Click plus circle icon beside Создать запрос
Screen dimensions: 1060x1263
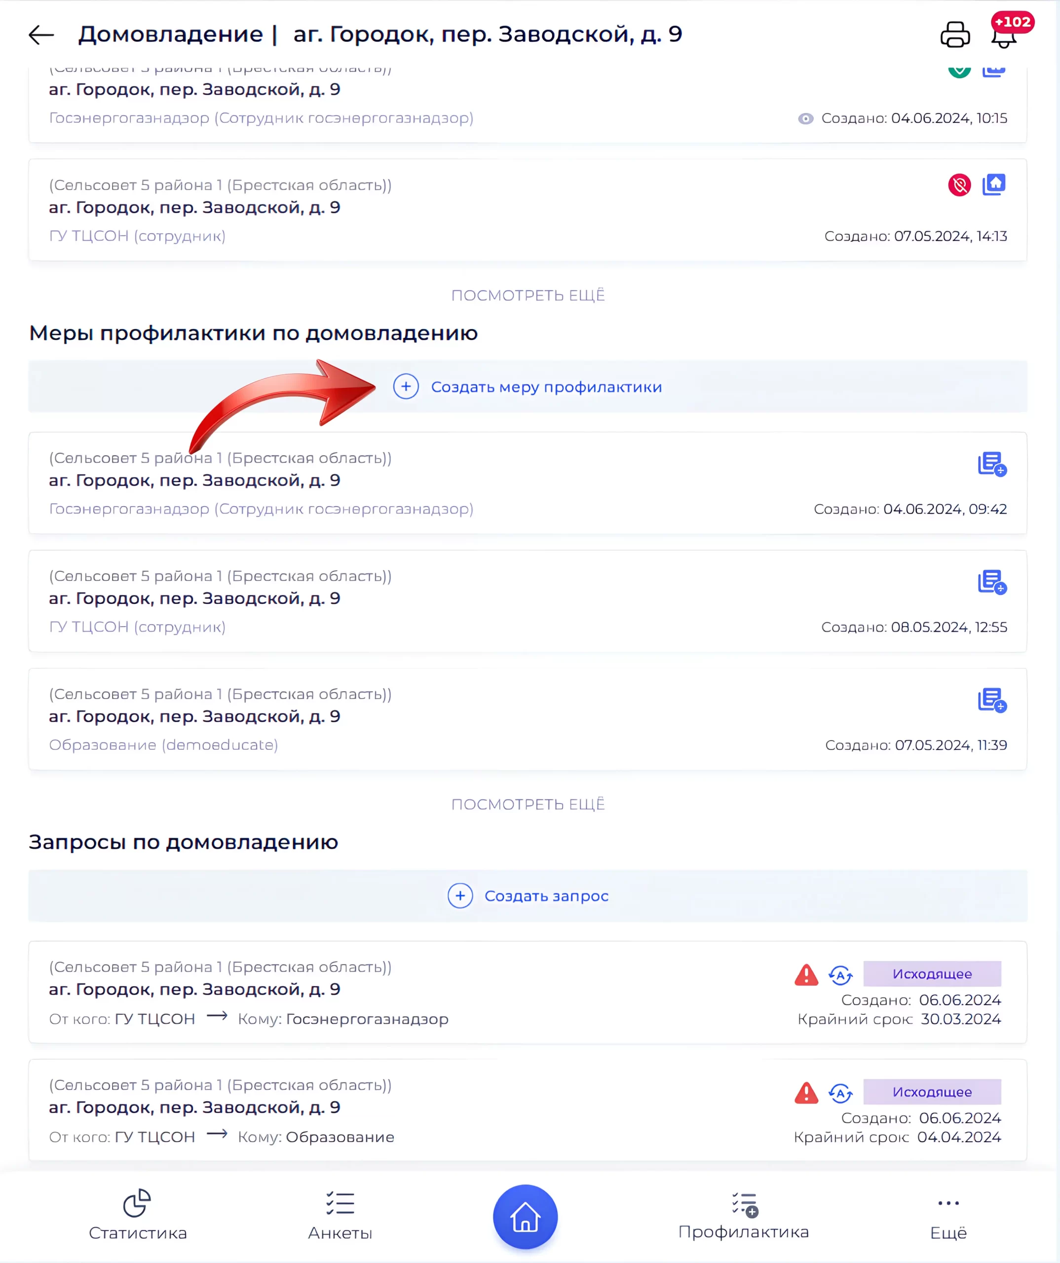pyautogui.click(x=459, y=895)
